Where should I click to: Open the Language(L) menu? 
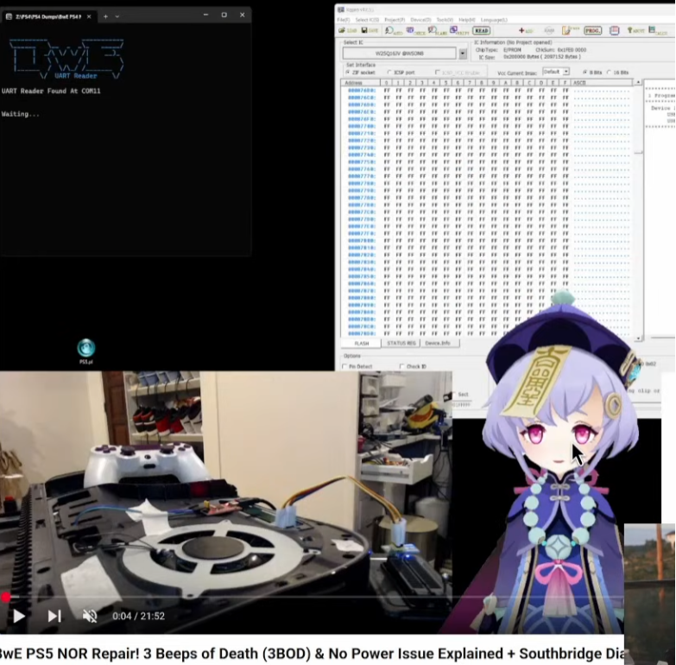tap(494, 20)
